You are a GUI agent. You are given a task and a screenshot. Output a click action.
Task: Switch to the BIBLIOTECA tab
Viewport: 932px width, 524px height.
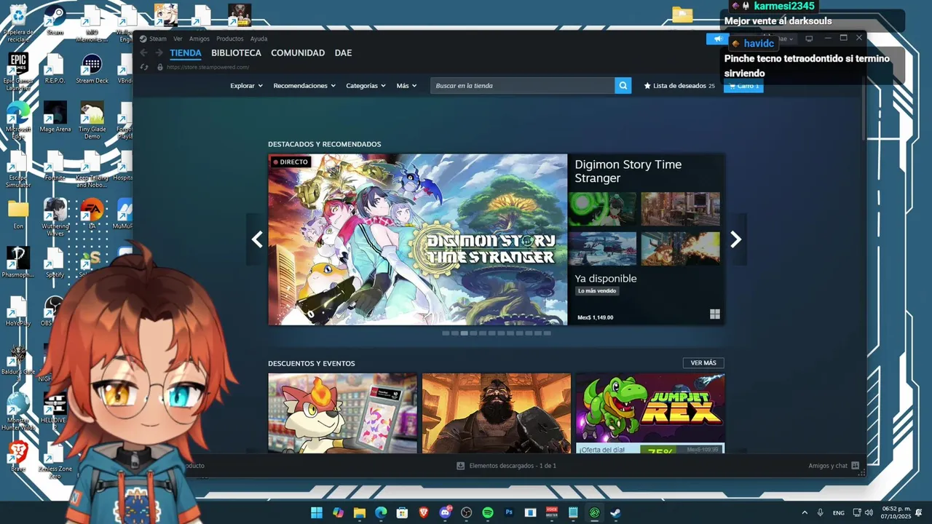(x=236, y=53)
